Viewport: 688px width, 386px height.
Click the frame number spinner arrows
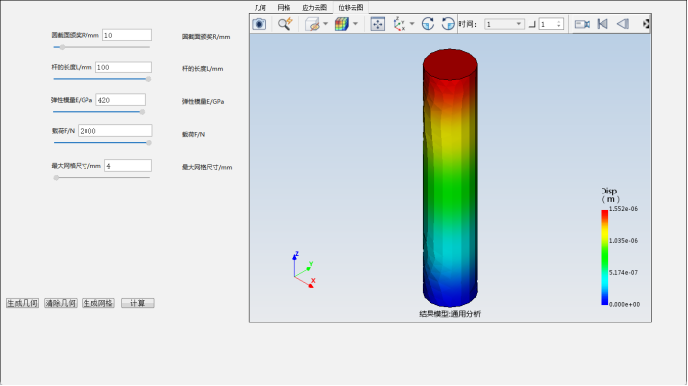pyautogui.click(x=559, y=24)
